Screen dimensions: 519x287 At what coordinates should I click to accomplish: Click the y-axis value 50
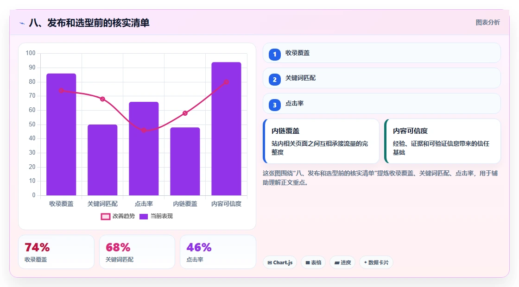click(32, 125)
